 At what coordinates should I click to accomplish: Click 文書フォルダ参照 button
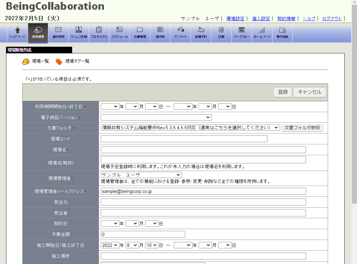(302, 128)
